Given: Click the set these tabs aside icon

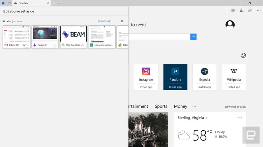Looking at the screenshot, I should pyautogui.click(x=9, y=3).
